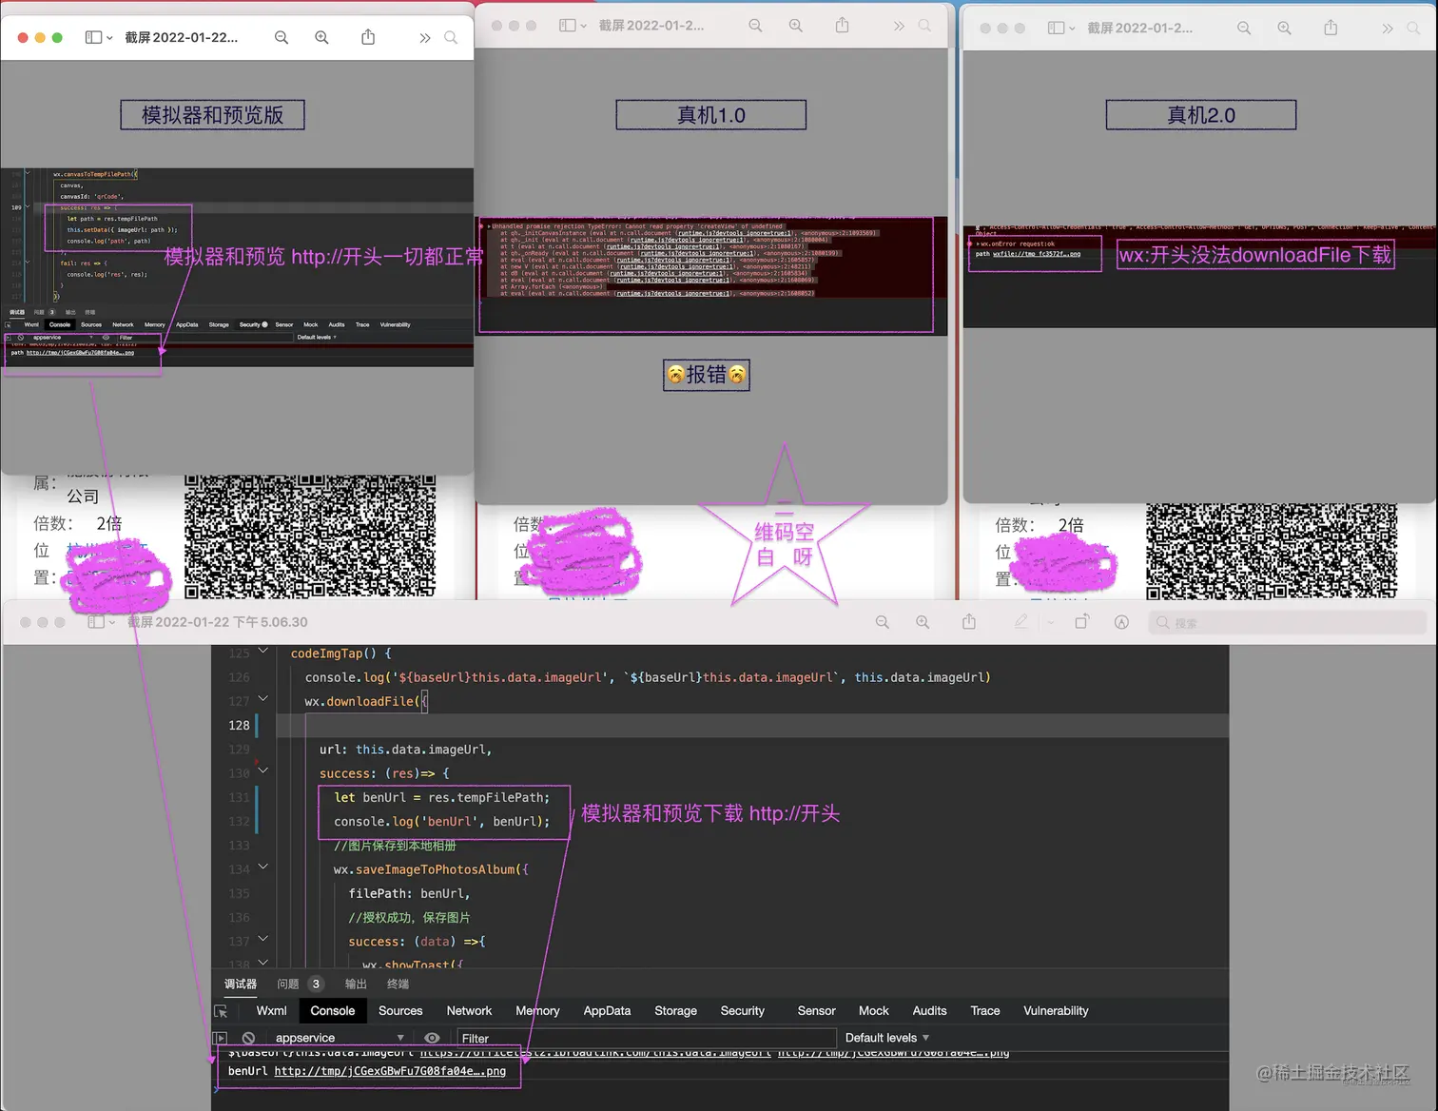The height and width of the screenshot is (1111, 1438).
Task: Zoom out in the 下午 5.06.30 window
Action: (x=883, y=622)
